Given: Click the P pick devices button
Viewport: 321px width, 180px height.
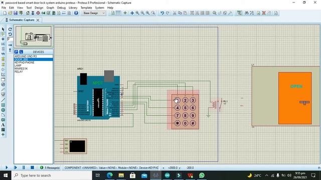Looking at the screenshot, I should (16, 52).
